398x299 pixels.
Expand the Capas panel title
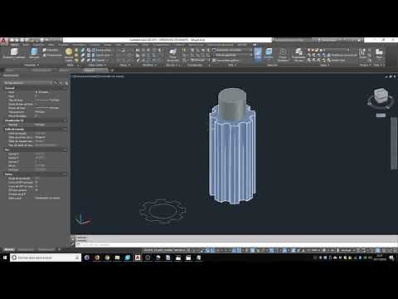click(x=325, y=65)
